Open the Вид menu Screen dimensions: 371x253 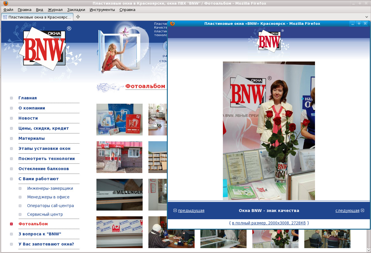click(x=40, y=10)
